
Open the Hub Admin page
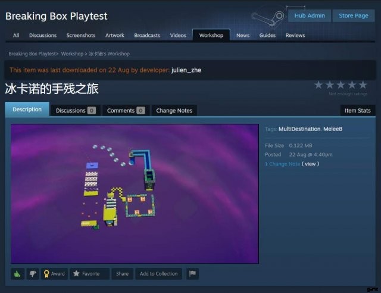tap(310, 16)
